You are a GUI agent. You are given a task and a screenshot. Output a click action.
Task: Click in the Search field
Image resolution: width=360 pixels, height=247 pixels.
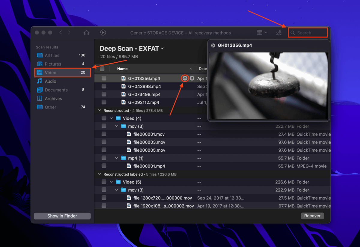pyautogui.click(x=307, y=33)
